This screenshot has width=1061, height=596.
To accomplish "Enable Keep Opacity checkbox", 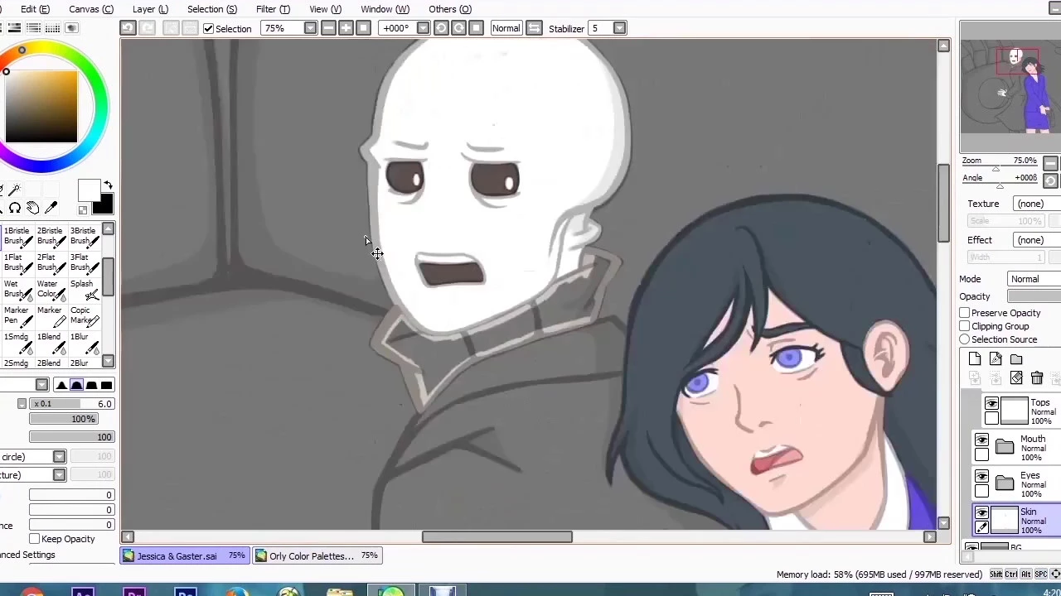I will [35, 539].
